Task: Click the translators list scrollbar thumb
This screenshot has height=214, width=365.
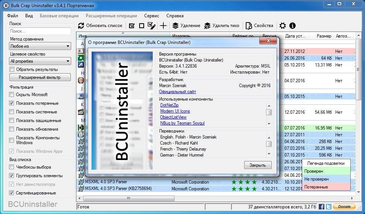Action: 269,144
